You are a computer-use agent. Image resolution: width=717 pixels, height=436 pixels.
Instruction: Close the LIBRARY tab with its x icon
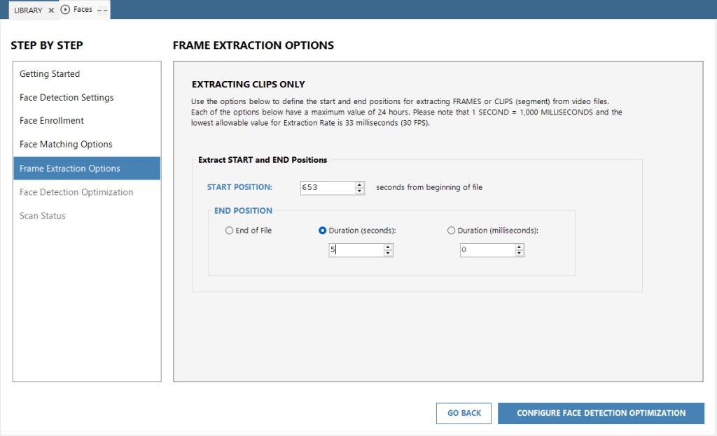click(51, 10)
